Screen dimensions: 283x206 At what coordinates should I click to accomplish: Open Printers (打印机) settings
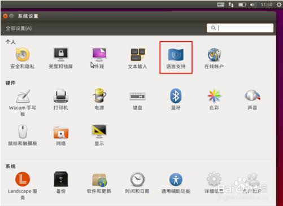point(60,99)
